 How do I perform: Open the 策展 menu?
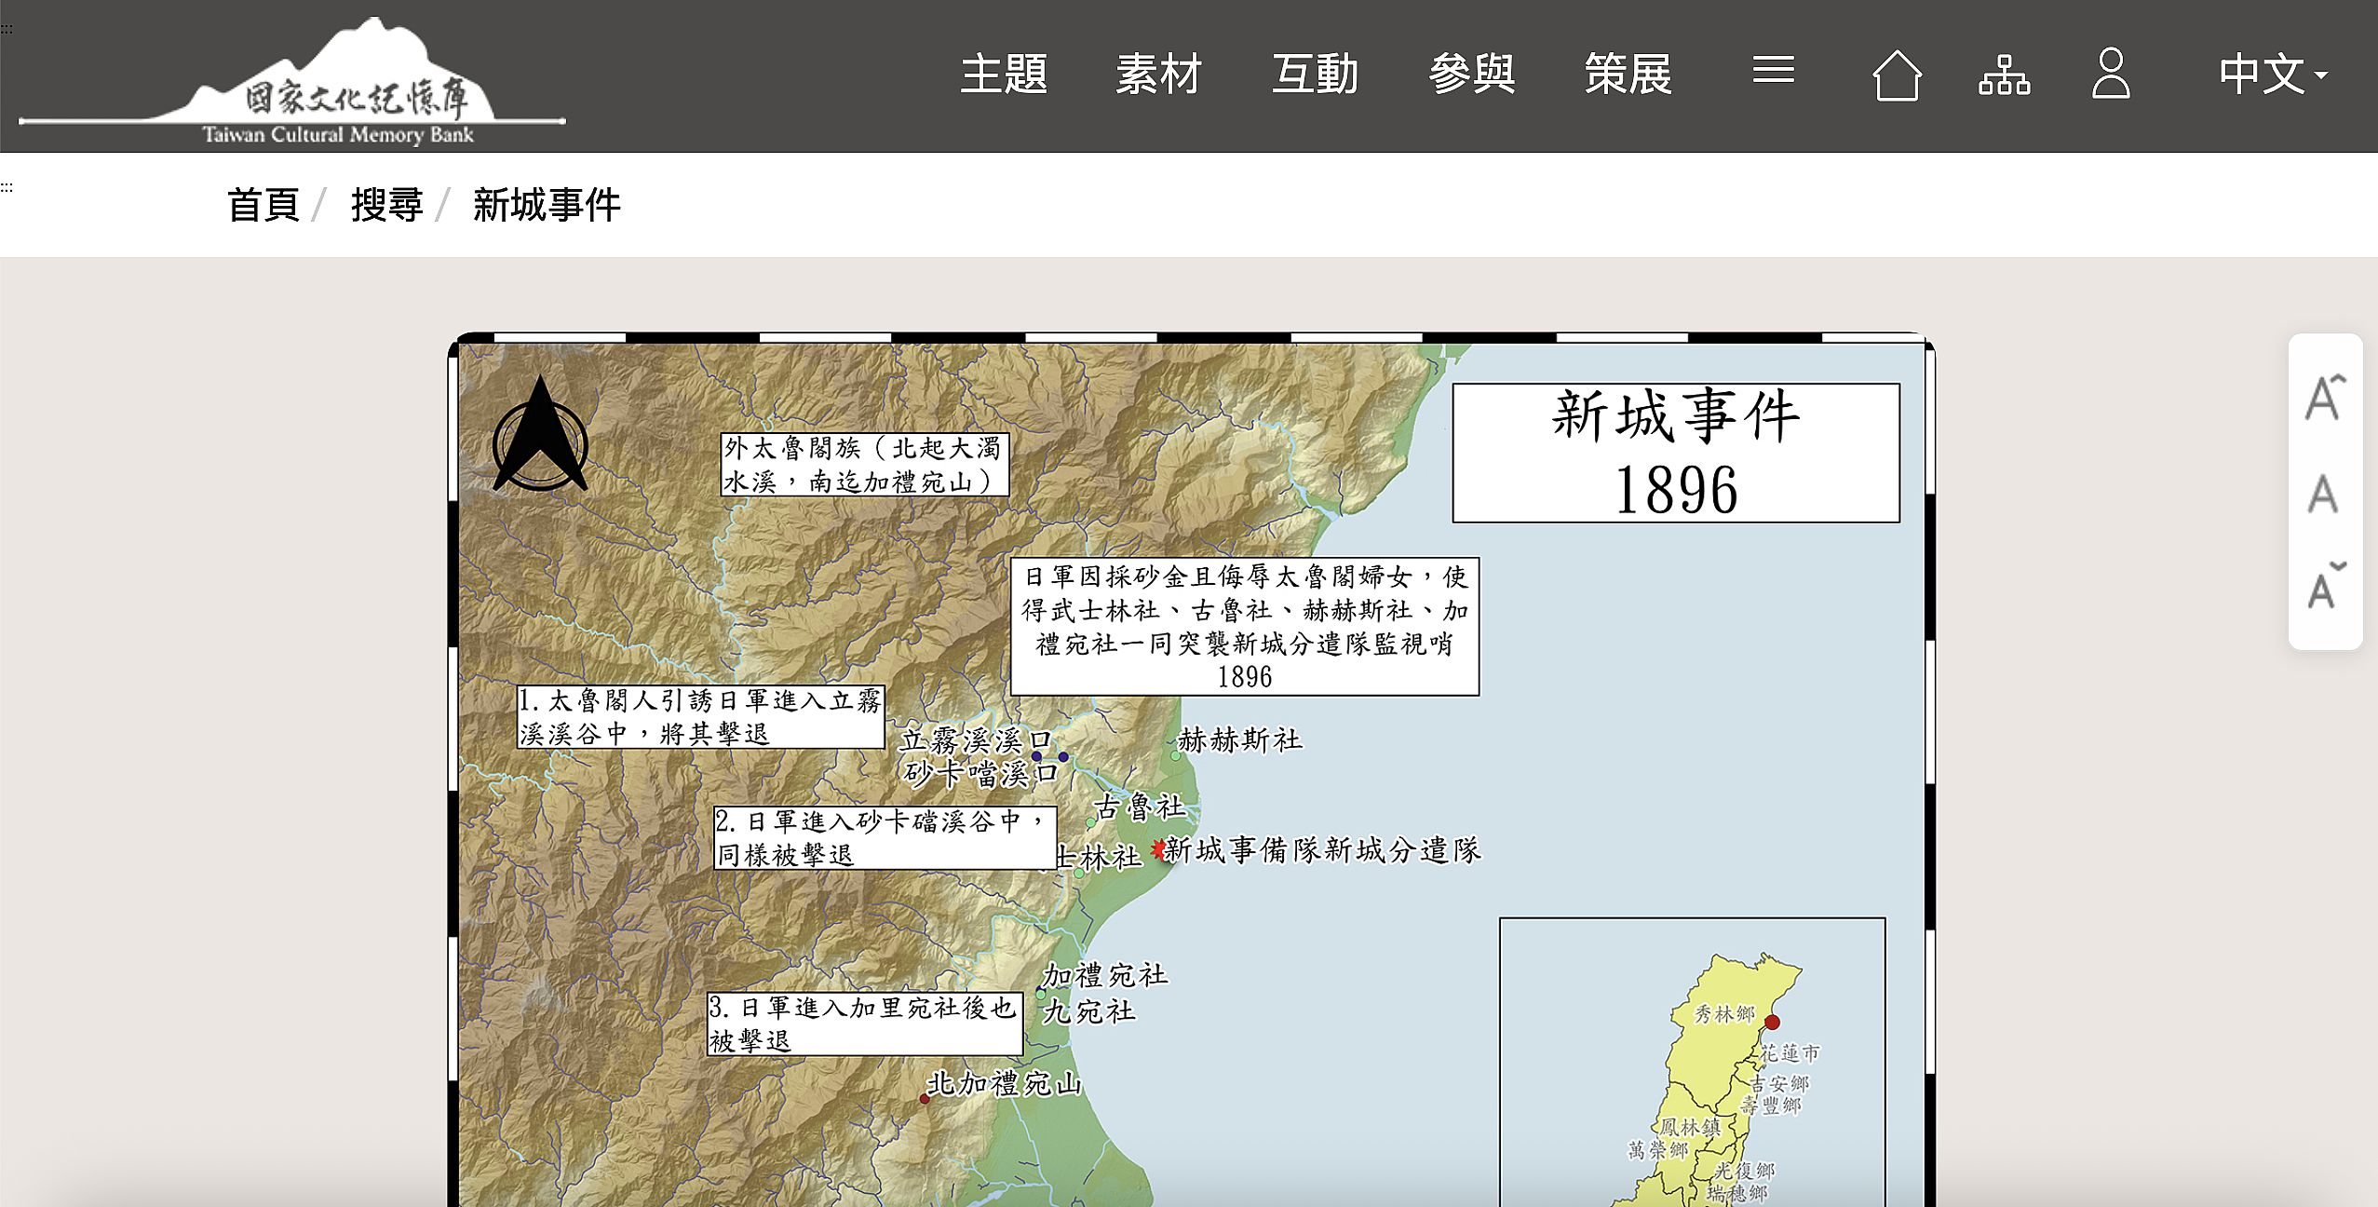(1628, 75)
